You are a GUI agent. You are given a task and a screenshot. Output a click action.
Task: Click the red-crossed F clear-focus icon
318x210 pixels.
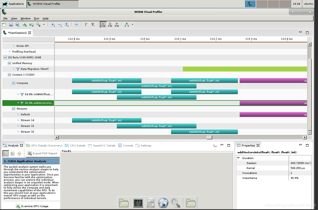[x=93, y=25]
